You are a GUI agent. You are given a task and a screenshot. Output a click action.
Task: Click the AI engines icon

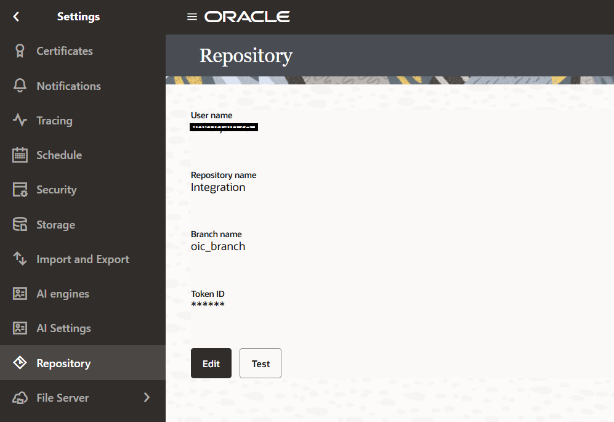point(20,293)
